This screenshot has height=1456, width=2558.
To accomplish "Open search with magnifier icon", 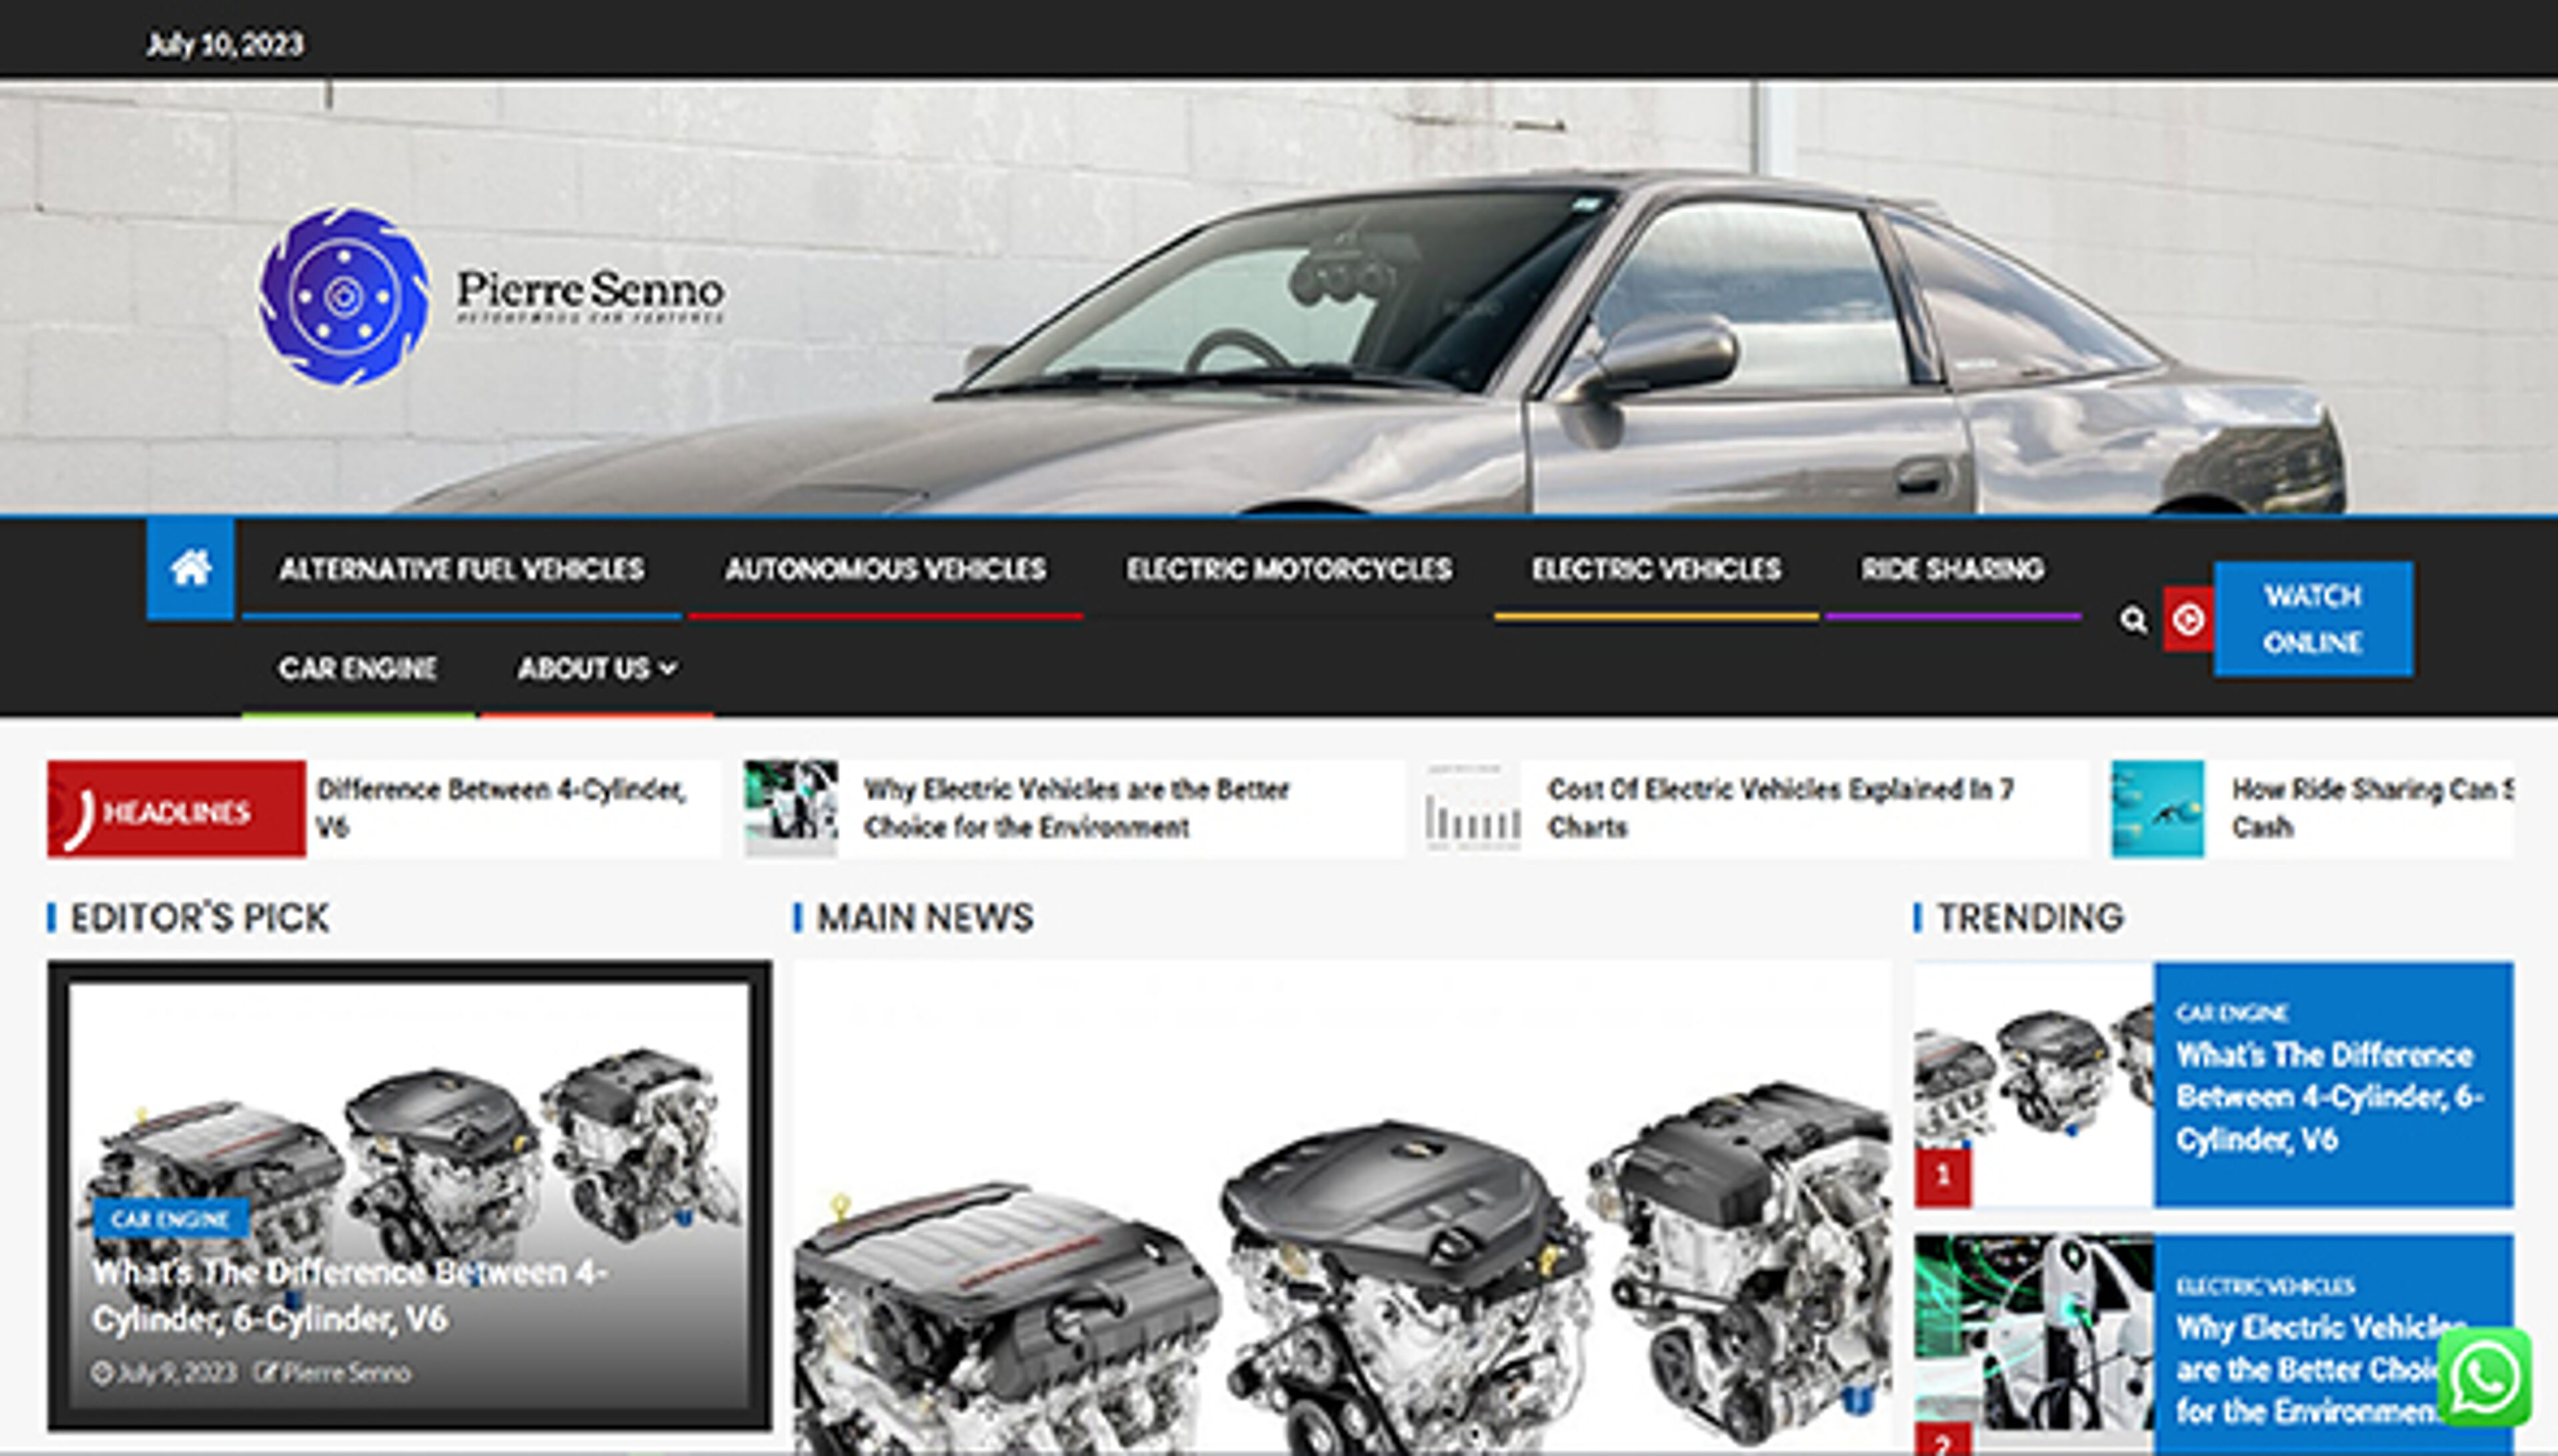I will [2132, 620].
